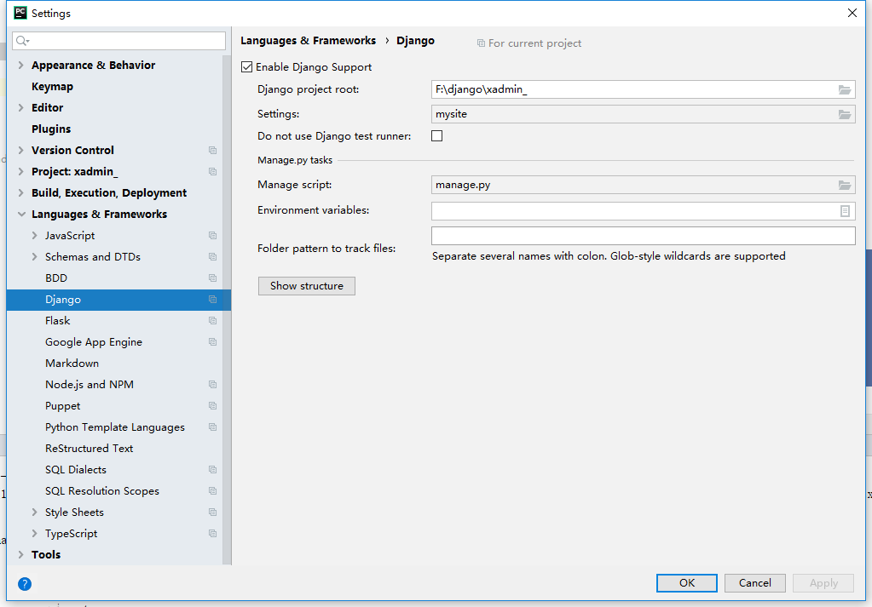Uncheck Enable Django Support checkbox
872x607 pixels.
(x=247, y=67)
